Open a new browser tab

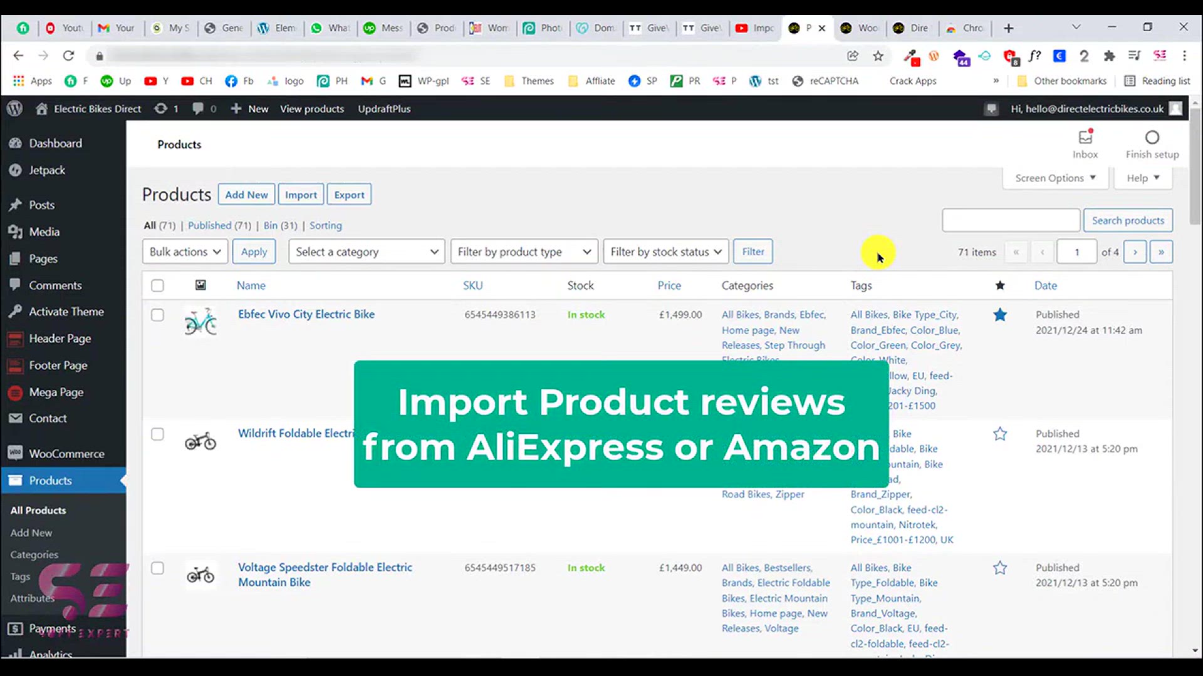pyautogui.click(x=1009, y=28)
